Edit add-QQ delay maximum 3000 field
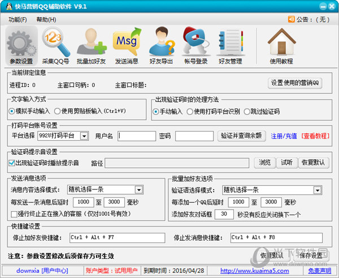 pos(271,202)
